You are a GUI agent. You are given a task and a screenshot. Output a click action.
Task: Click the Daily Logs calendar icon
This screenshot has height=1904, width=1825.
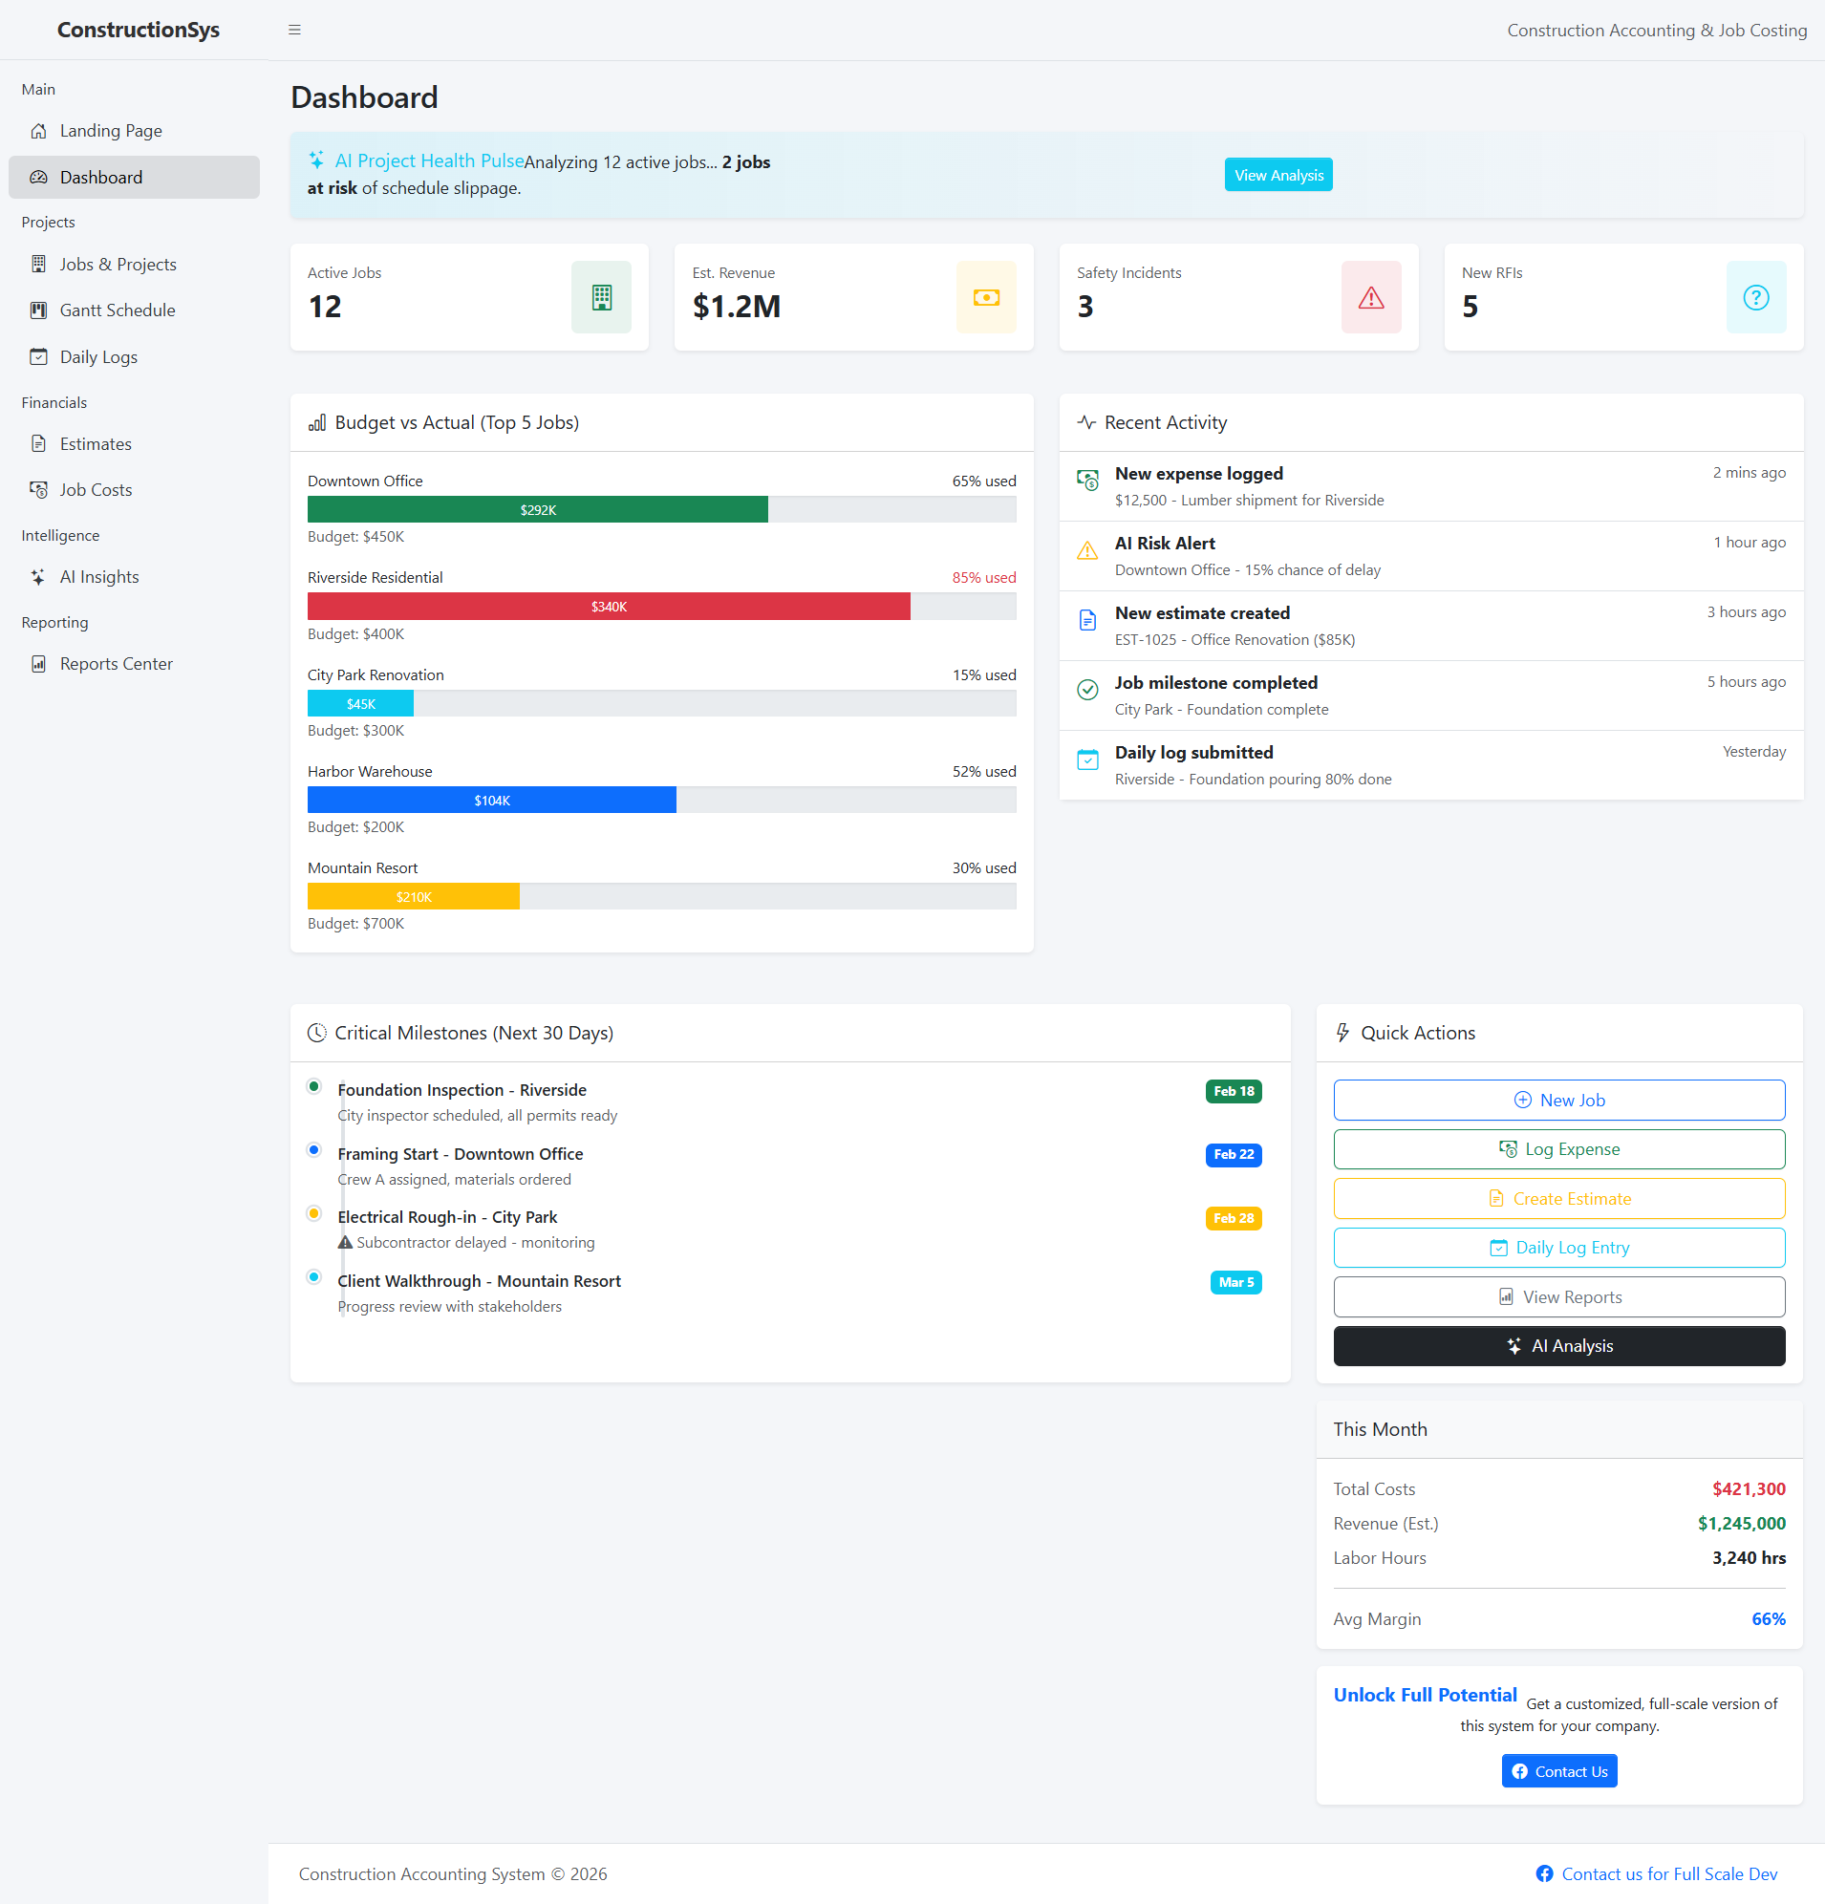[x=39, y=356]
